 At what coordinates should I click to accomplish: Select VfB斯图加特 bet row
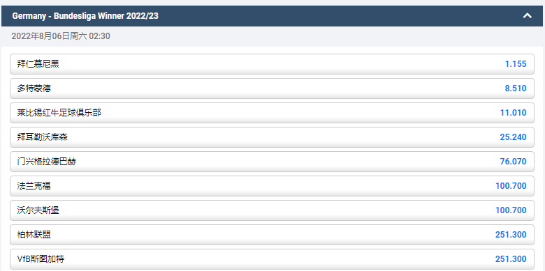272,259
